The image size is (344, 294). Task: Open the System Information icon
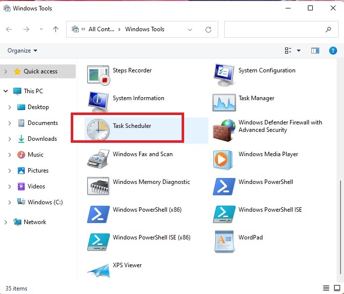pyautogui.click(x=98, y=102)
